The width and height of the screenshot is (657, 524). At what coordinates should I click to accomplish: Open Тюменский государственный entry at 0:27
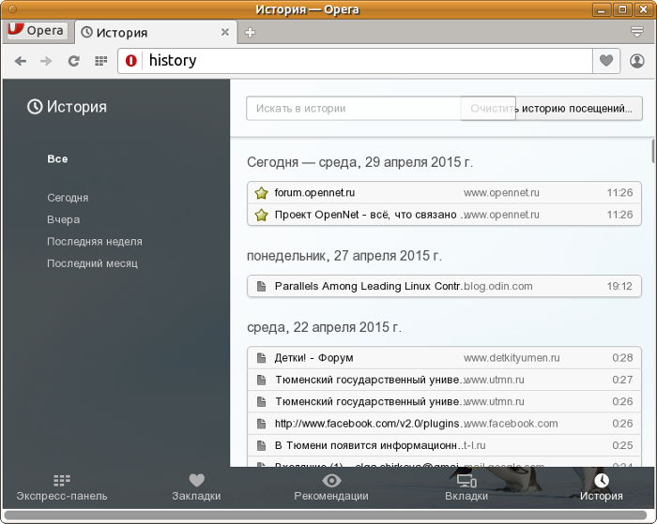coord(444,380)
